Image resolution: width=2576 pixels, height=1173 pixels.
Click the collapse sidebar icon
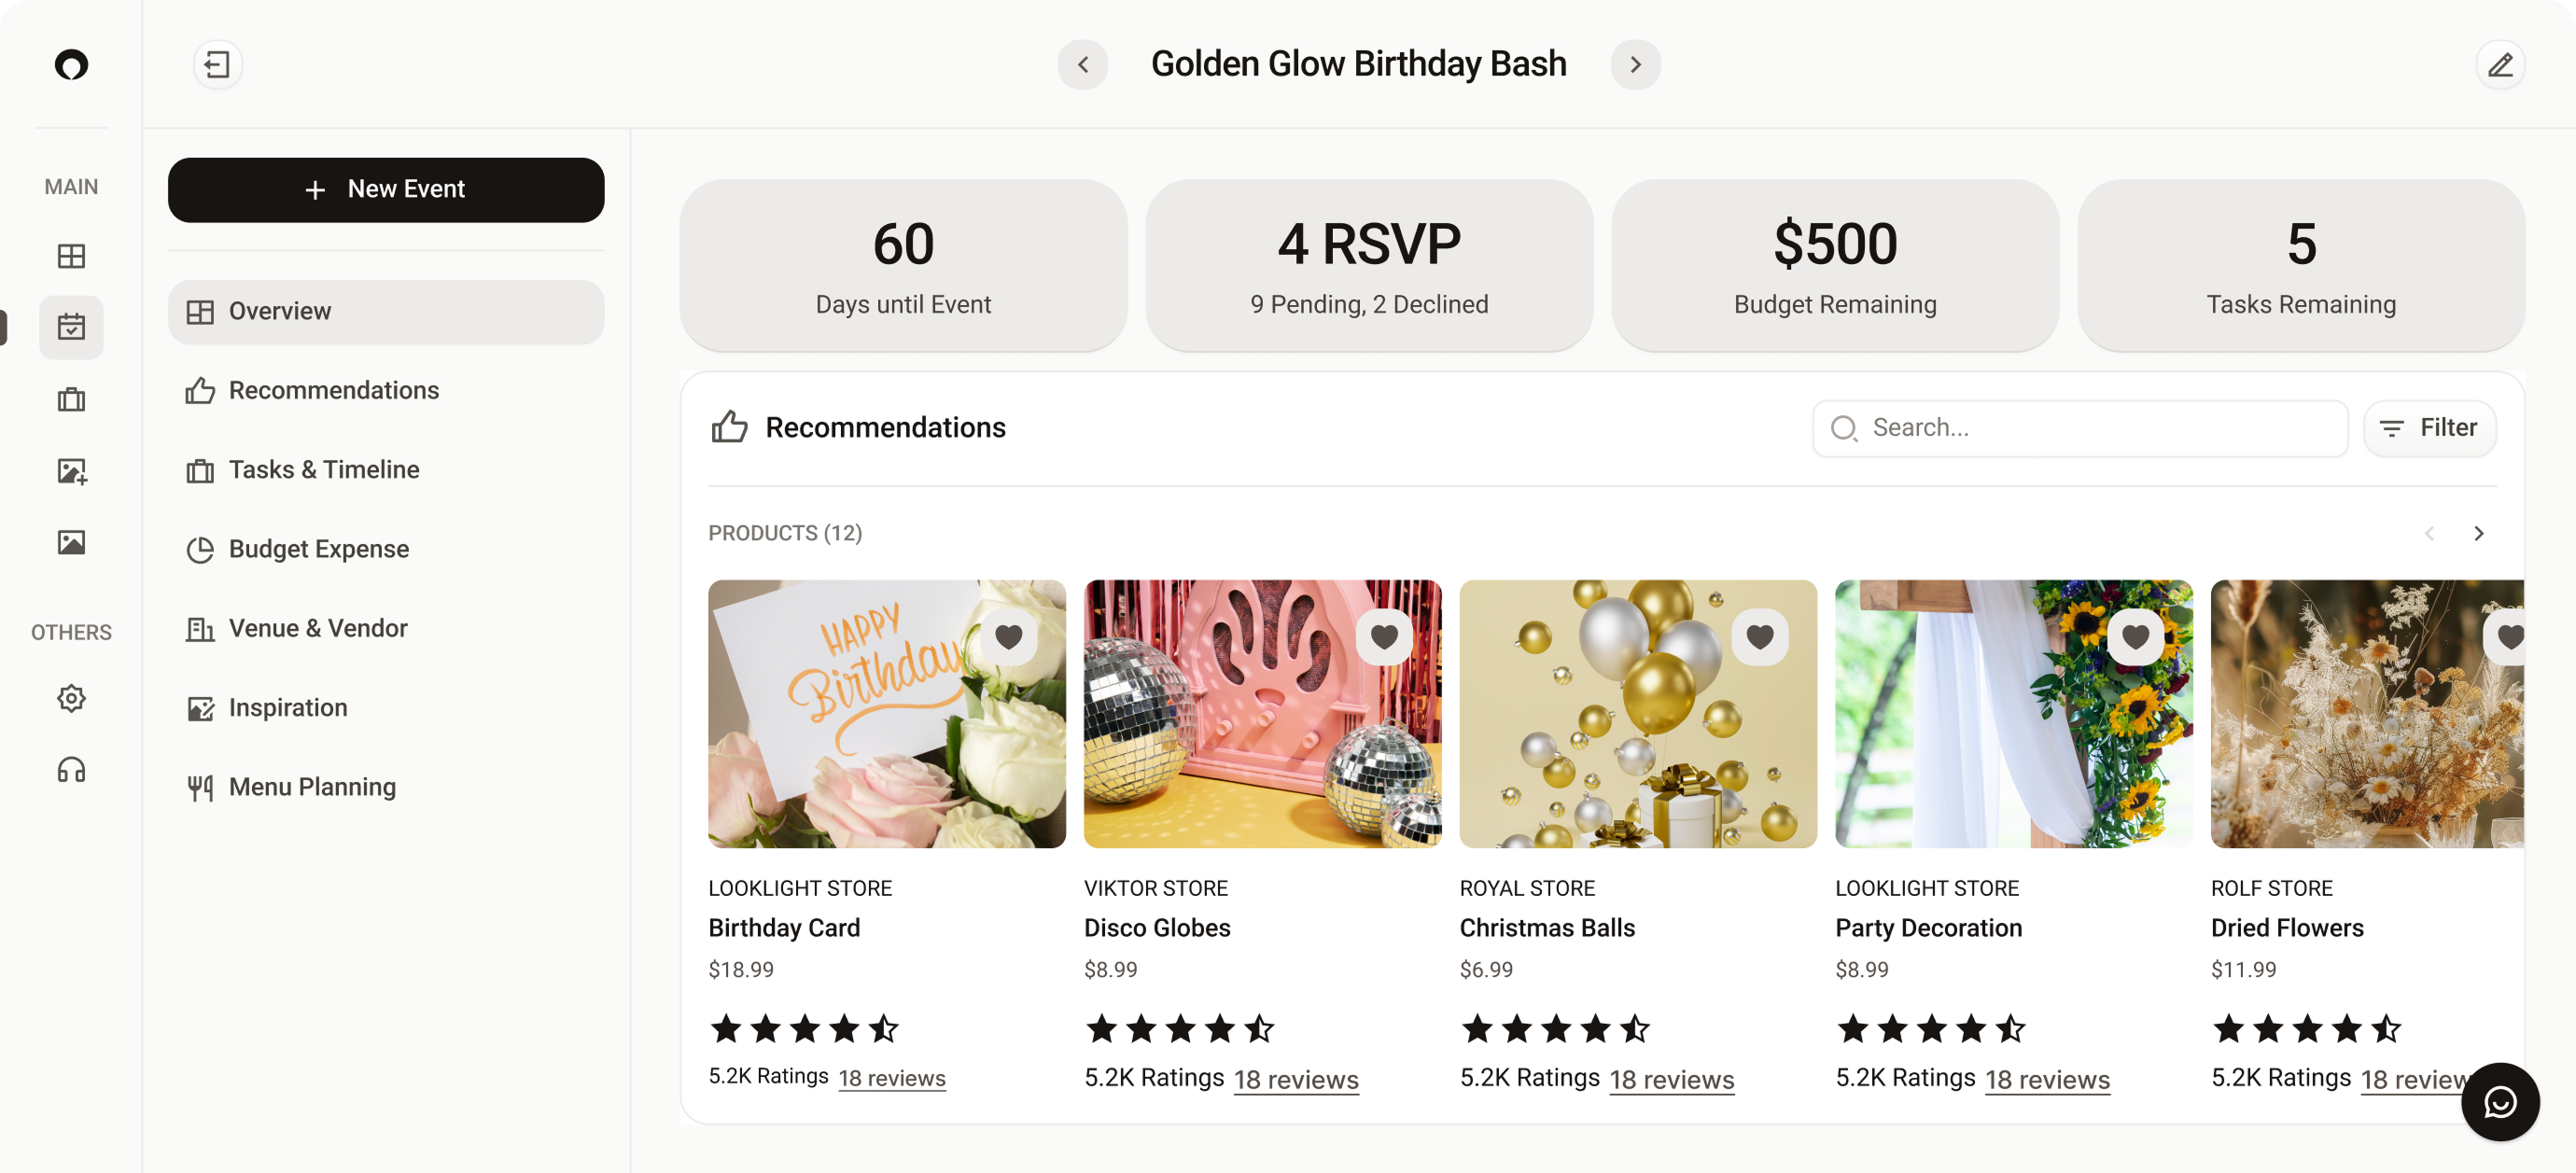[217, 65]
